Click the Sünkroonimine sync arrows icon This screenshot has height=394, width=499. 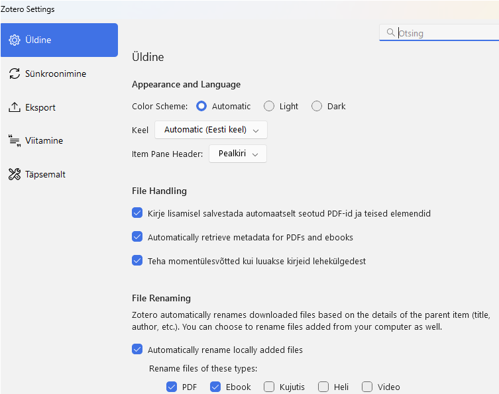click(15, 74)
